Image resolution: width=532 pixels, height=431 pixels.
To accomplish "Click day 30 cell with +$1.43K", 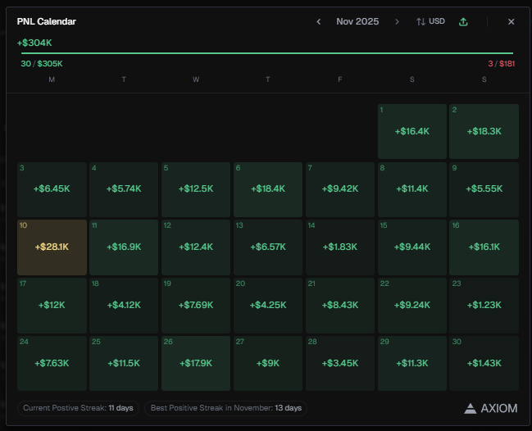I will pos(484,364).
